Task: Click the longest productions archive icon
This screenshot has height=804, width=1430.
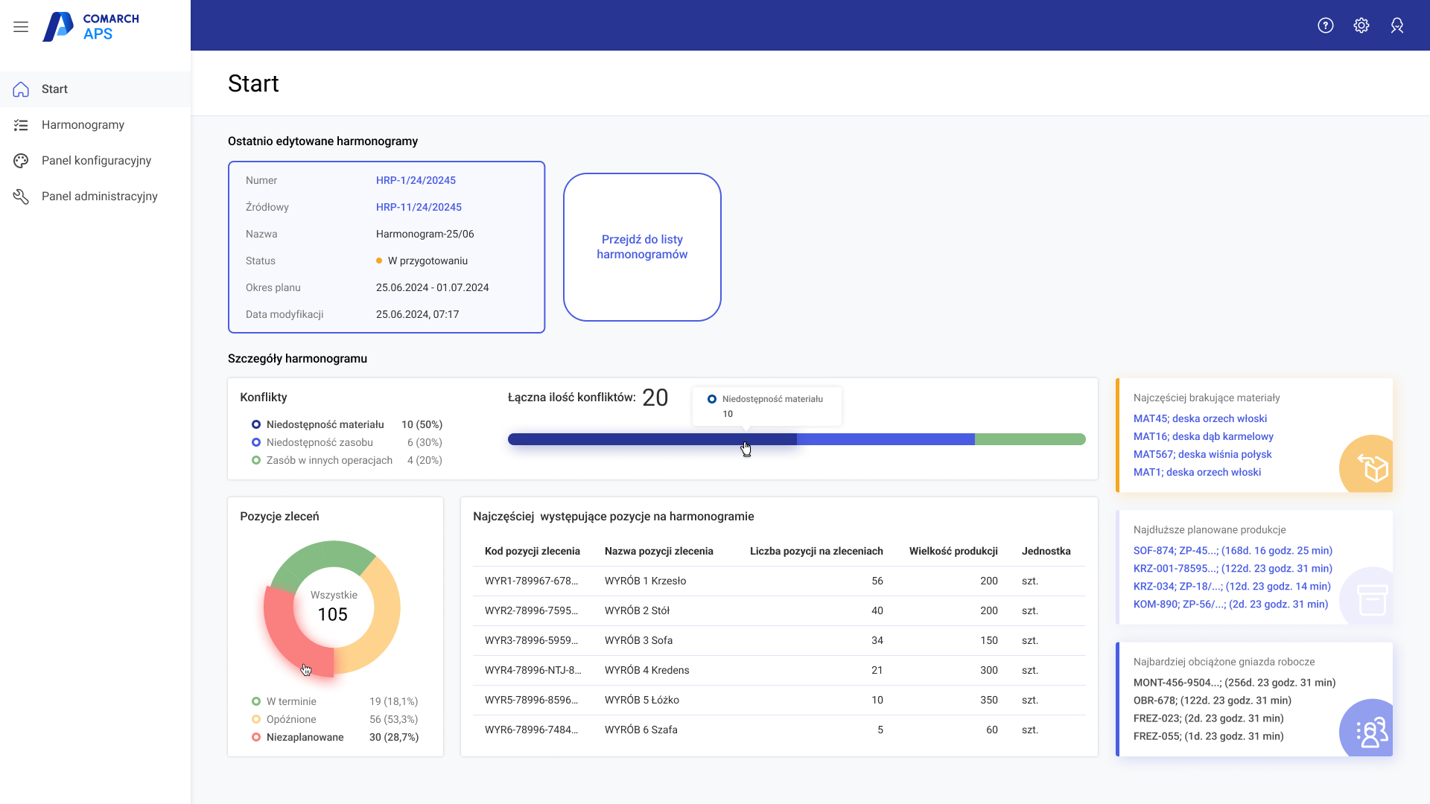Action: point(1372,599)
